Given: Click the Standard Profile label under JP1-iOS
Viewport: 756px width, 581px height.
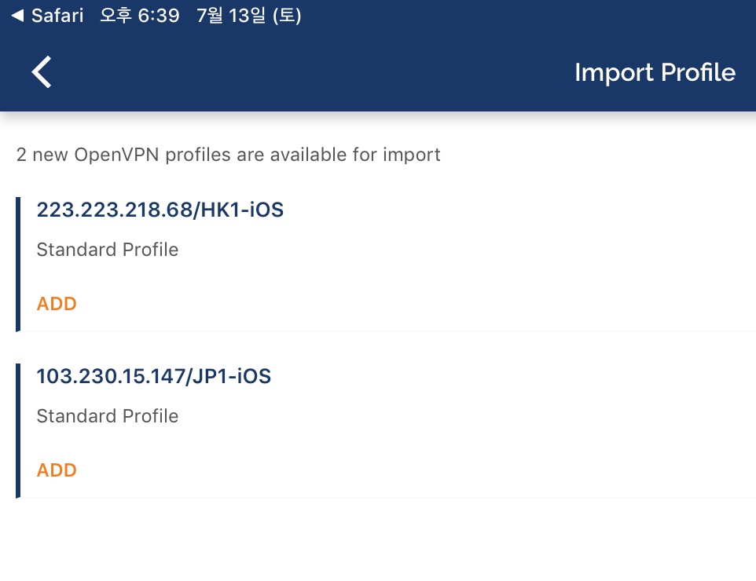Looking at the screenshot, I should (x=108, y=416).
